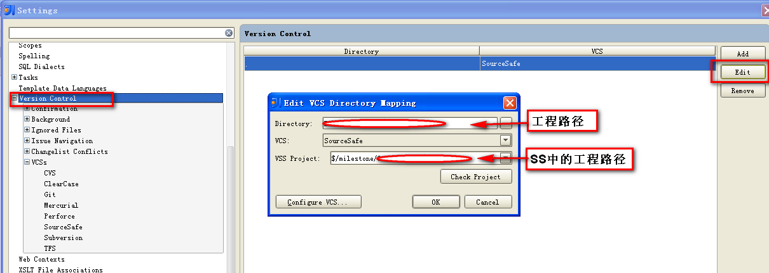The height and width of the screenshot is (273, 769).
Task: Collapse the VCSs node
Action: tap(27, 162)
